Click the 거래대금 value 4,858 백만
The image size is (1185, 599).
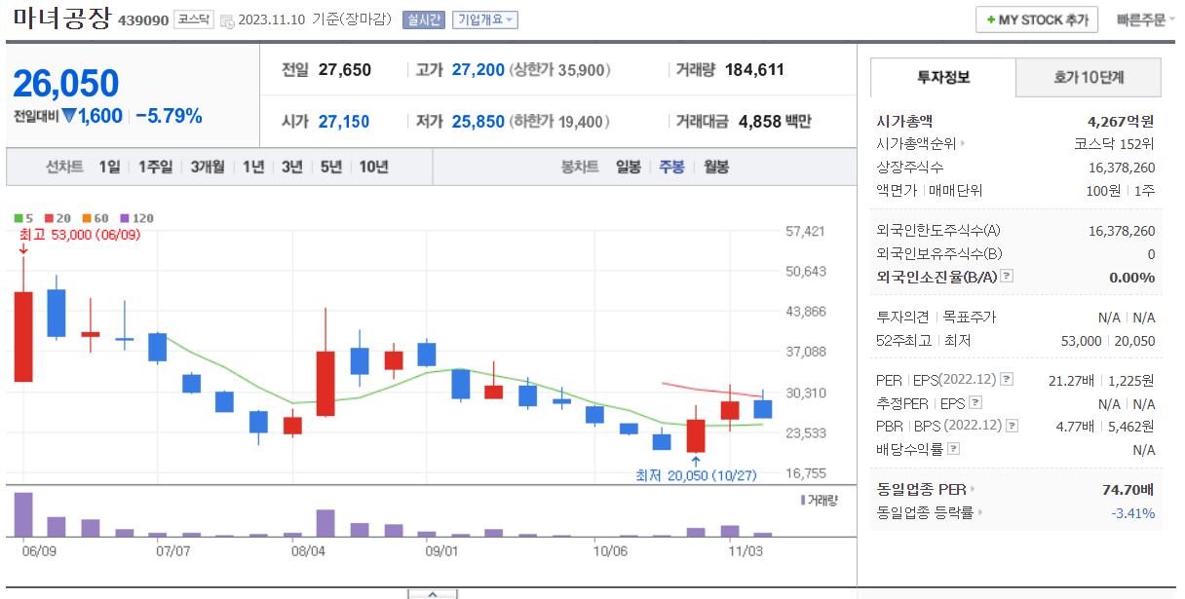point(775,122)
